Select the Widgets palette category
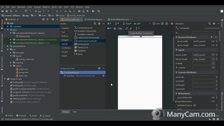224x126 pixels. pyautogui.click(x=65, y=40)
